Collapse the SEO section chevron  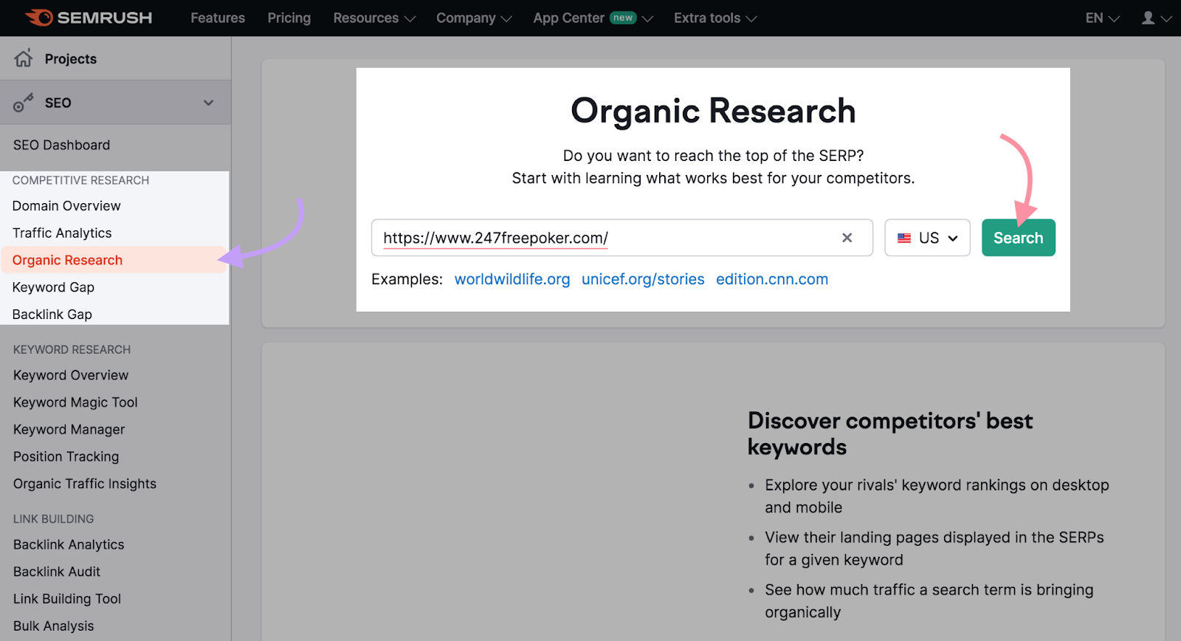(208, 103)
